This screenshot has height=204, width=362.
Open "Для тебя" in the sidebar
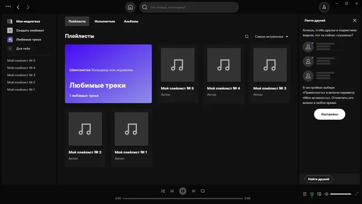click(19, 49)
